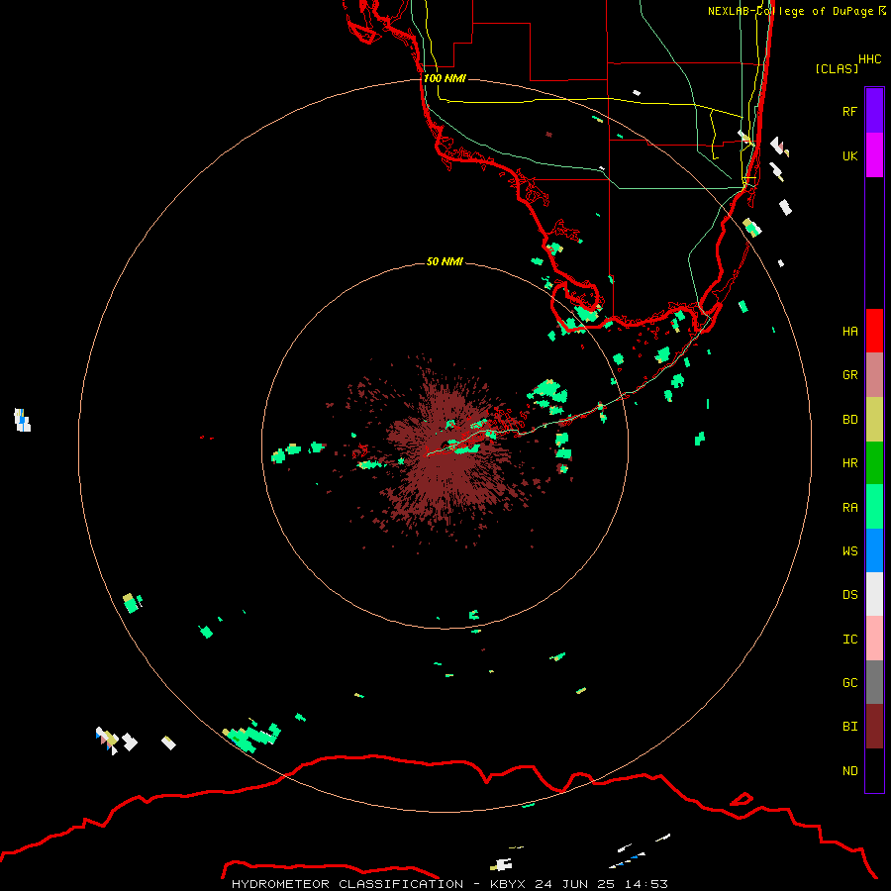Click the BI legend label
The width and height of the screenshot is (891, 891).
click(x=849, y=727)
